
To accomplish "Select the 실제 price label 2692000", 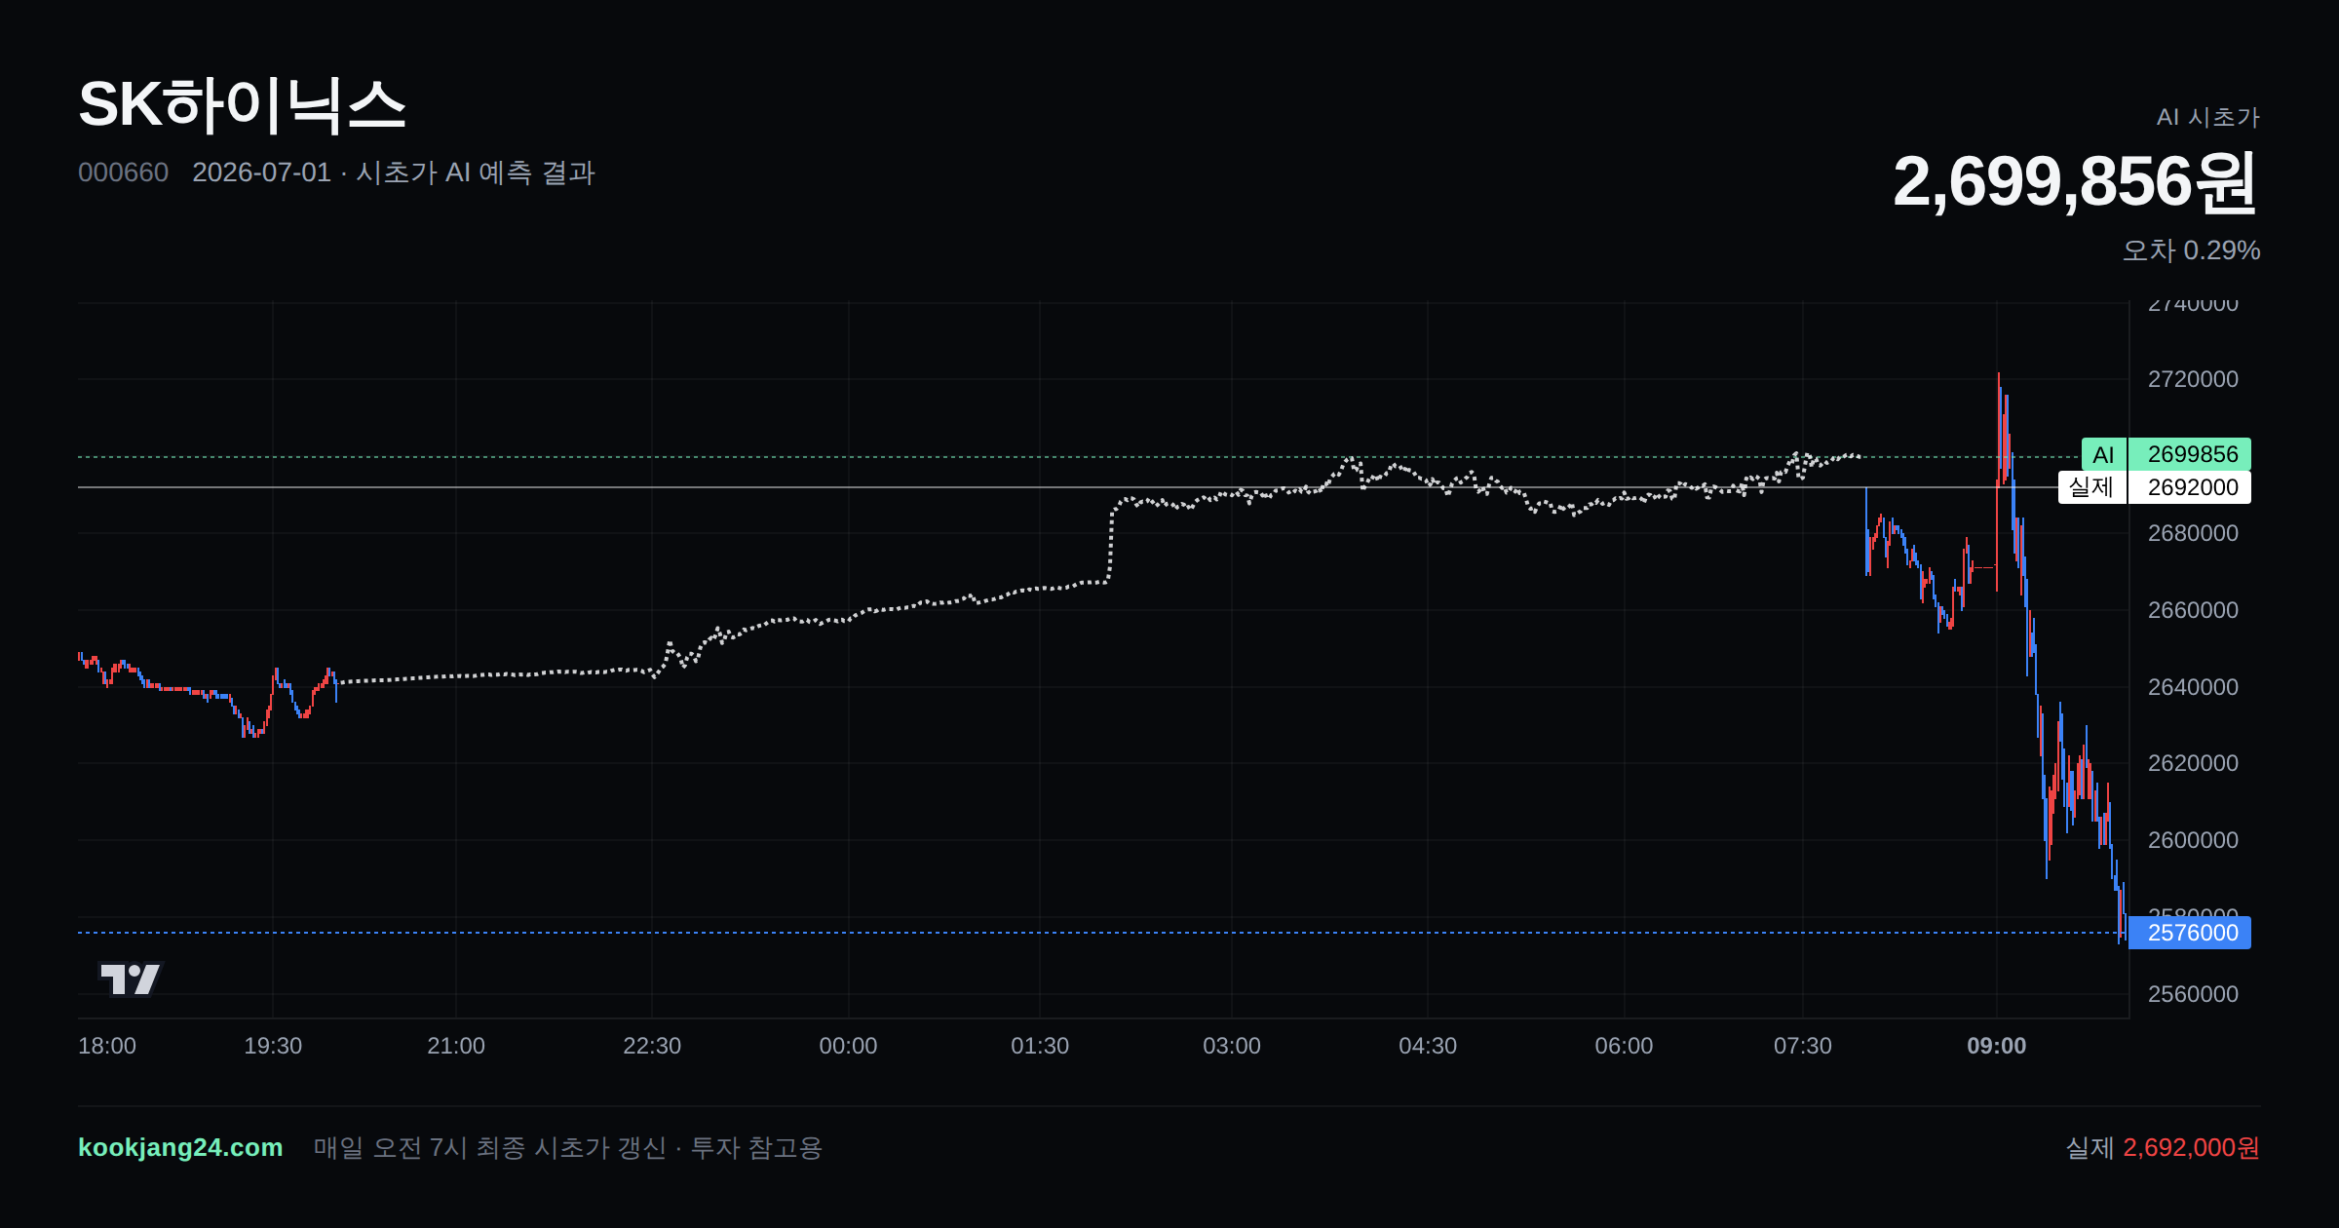I will coord(2189,487).
